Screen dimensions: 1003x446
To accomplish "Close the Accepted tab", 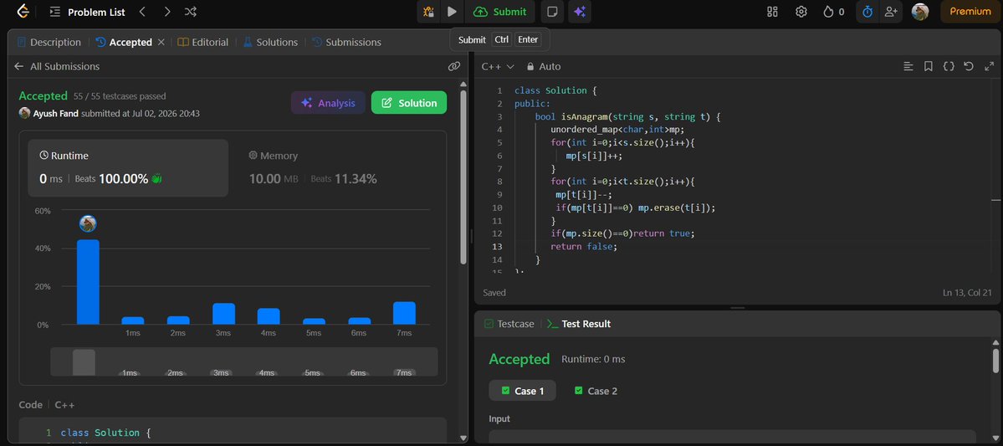I will (161, 42).
